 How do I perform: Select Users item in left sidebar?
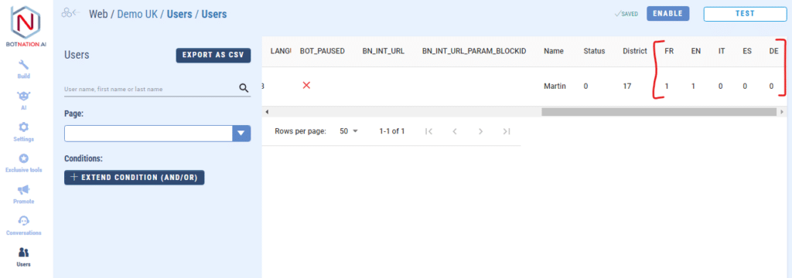[23, 257]
